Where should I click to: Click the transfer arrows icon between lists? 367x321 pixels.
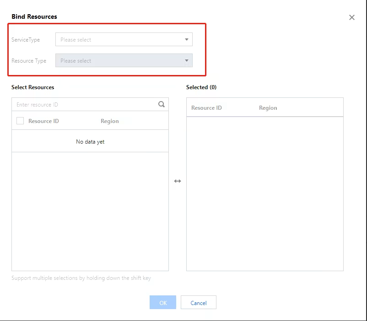pos(178,181)
